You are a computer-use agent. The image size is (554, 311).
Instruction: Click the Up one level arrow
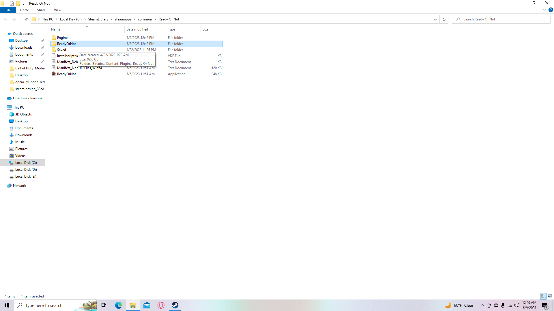(x=27, y=19)
